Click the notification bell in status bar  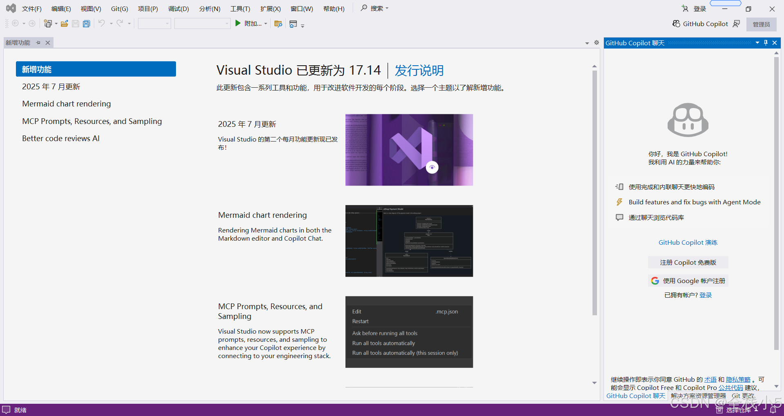[x=773, y=410]
